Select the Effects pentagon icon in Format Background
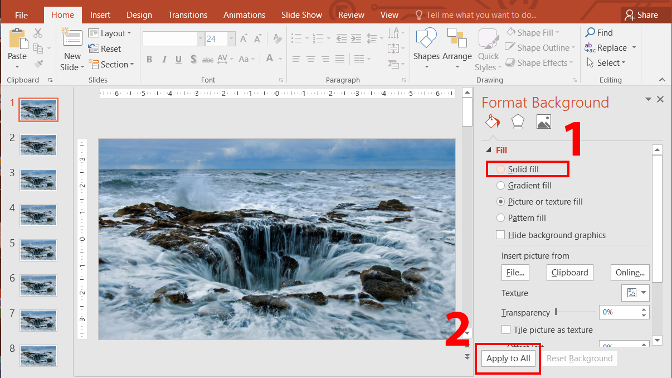The width and height of the screenshot is (672, 378). (x=518, y=121)
